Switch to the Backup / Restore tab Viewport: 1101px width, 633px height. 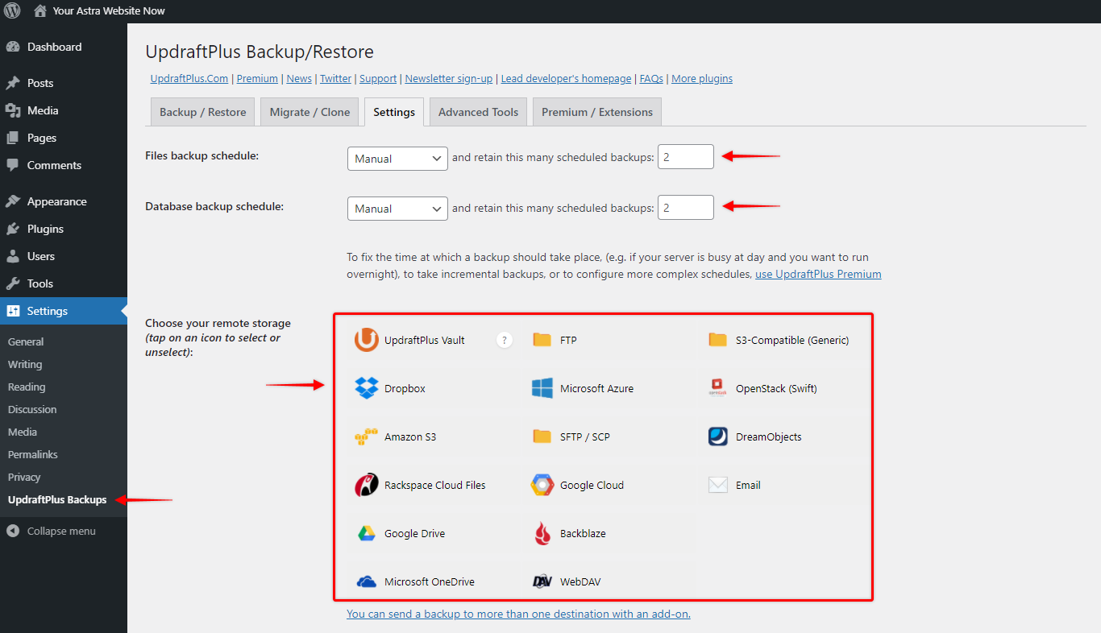pyautogui.click(x=203, y=112)
